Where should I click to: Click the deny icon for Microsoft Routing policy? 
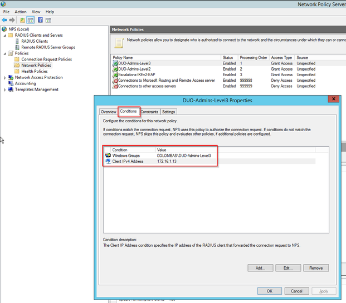(115, 81)
